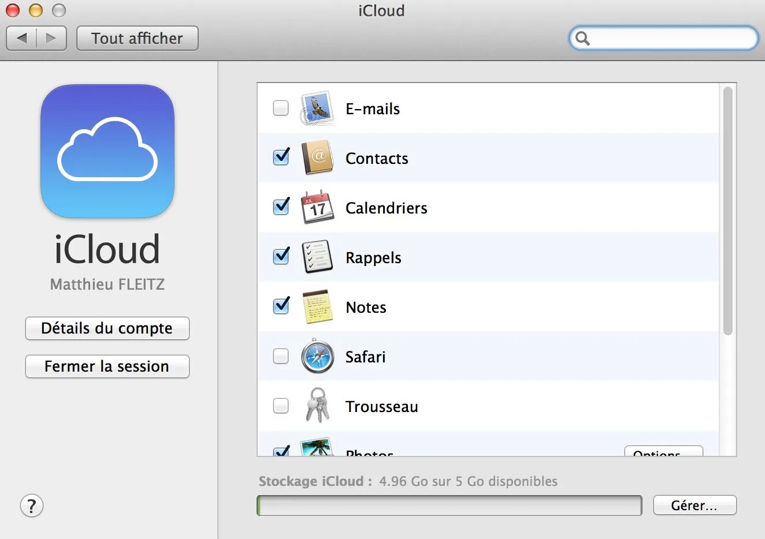Click the Notes label text
This screenshot has height=539, width=765.
click(x=366, y=307)
